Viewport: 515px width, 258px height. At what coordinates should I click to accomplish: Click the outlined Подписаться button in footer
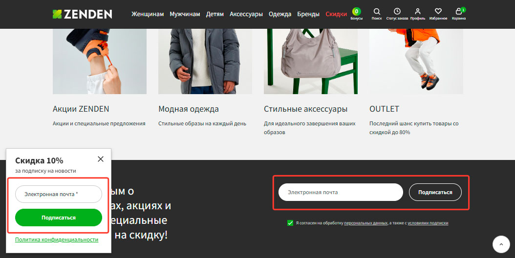point(435,192)
